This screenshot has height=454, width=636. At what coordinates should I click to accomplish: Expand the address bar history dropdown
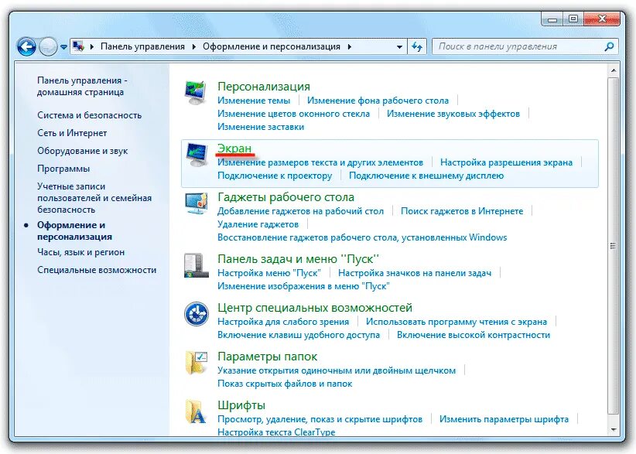click(399, 47)
